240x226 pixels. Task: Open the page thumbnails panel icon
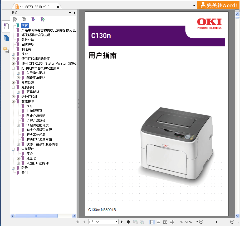(6, 38)
